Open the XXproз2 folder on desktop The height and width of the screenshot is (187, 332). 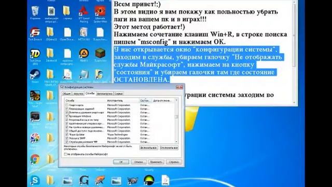[50, 32]
